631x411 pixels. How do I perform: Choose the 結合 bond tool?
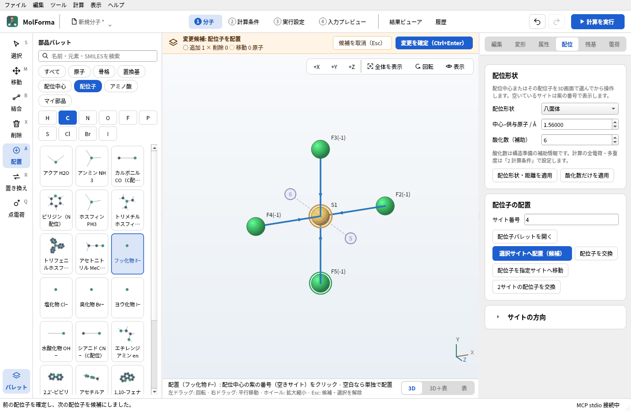(x=16, y=102)
